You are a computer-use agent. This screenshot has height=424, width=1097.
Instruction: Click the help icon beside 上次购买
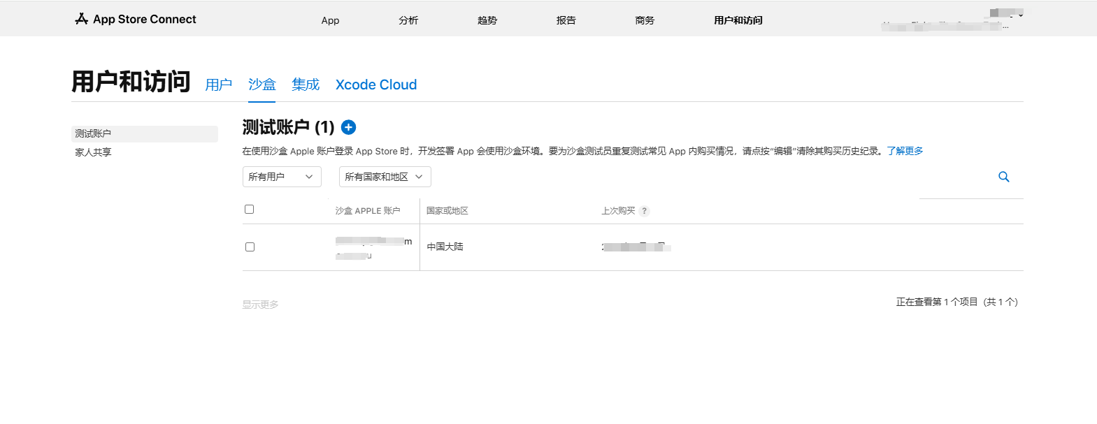click(645, 211)
